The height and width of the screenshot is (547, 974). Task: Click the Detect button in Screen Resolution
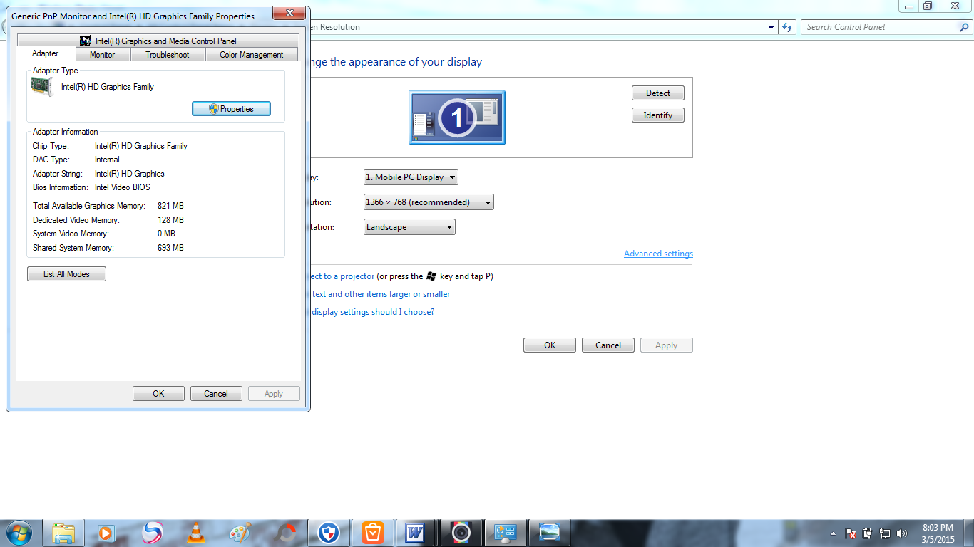click(x=658, y=93)
